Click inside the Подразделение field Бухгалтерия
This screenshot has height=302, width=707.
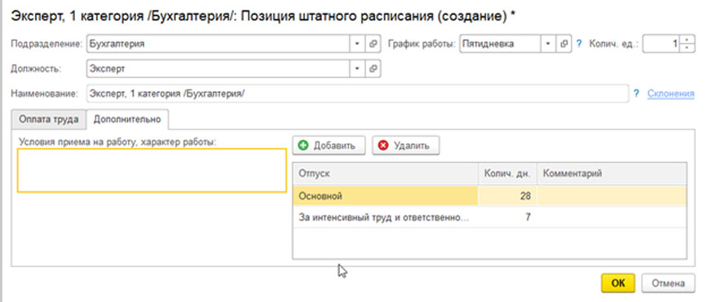pyautogui.click(x=219, y=44)
